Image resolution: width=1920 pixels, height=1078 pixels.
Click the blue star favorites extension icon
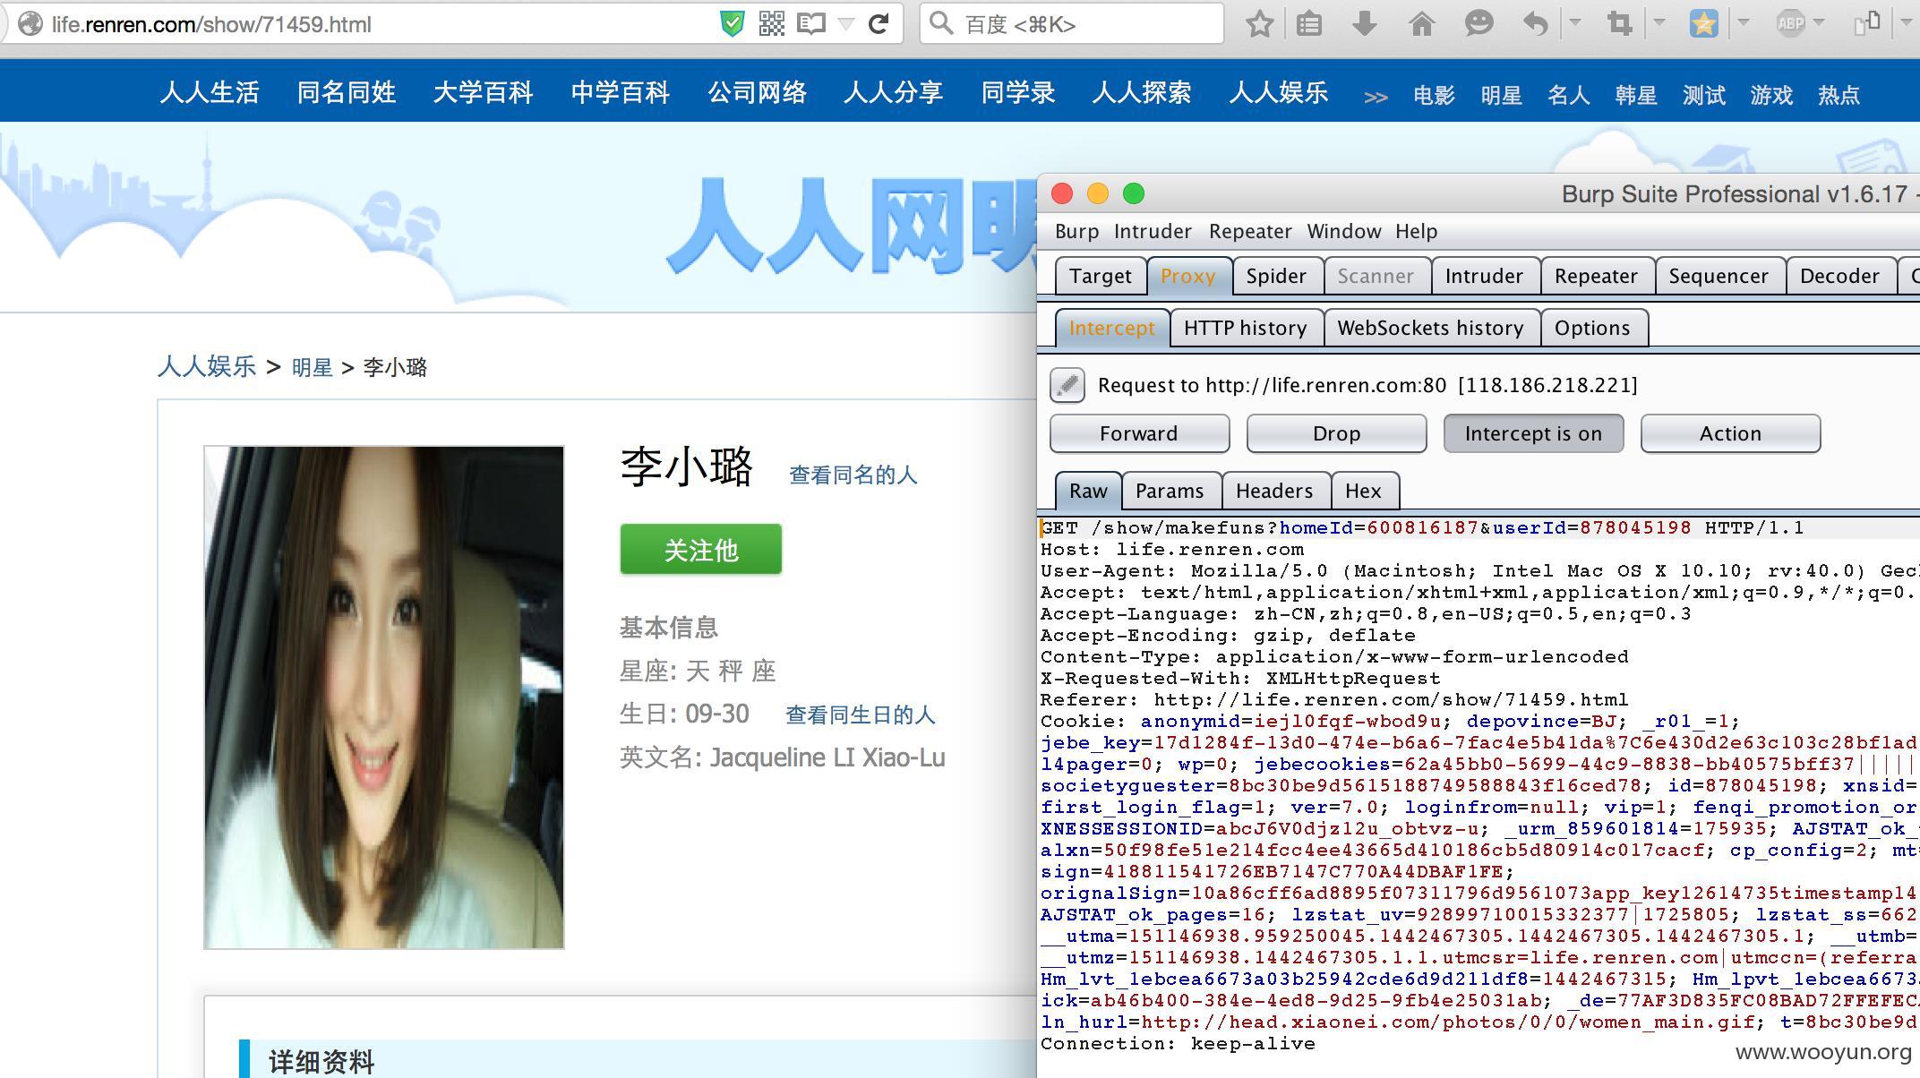1704,24
